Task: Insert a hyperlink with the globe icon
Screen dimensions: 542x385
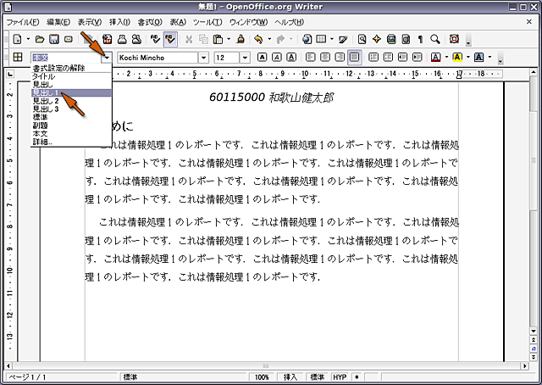Action: [307, 39]
